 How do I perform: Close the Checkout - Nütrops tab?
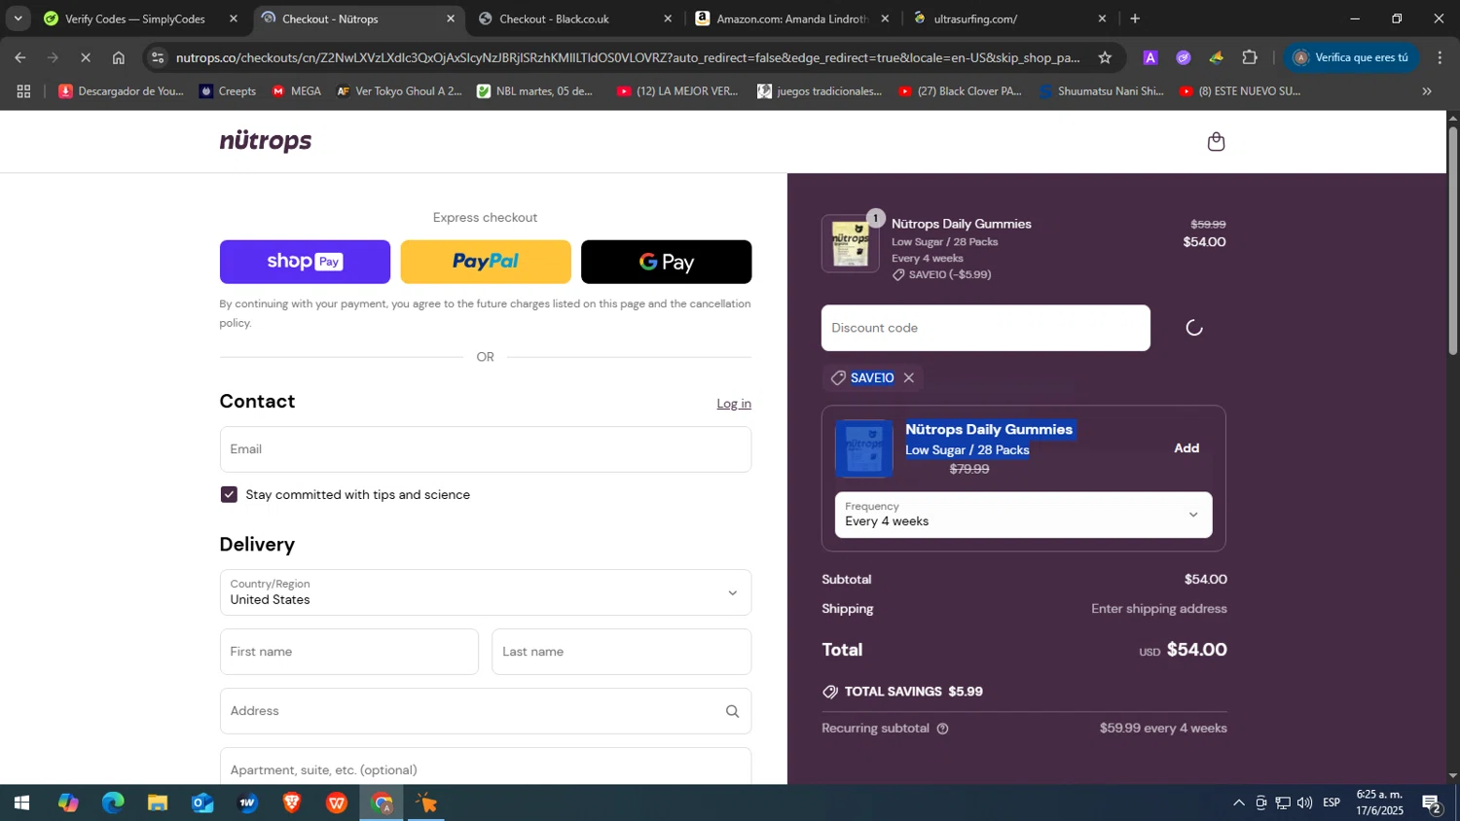(451, 18)
